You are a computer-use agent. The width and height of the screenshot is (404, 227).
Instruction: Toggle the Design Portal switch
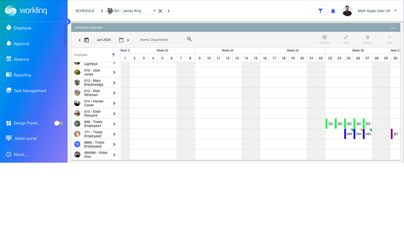tap(59, 123)
